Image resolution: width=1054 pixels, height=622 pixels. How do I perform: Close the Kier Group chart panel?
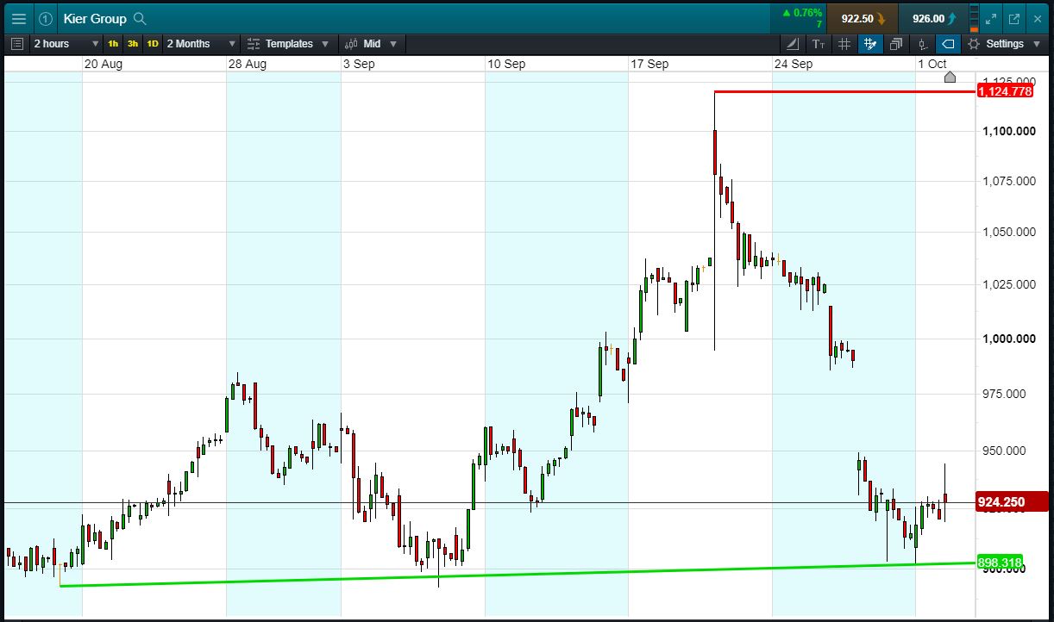(1036, 18)
